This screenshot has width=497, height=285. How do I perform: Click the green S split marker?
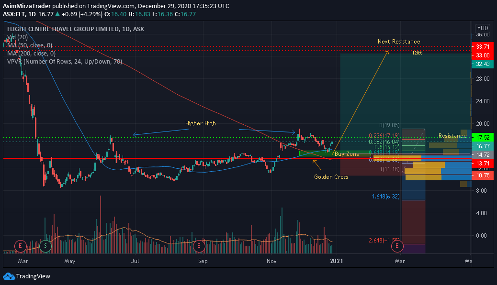tap(45, 246)
